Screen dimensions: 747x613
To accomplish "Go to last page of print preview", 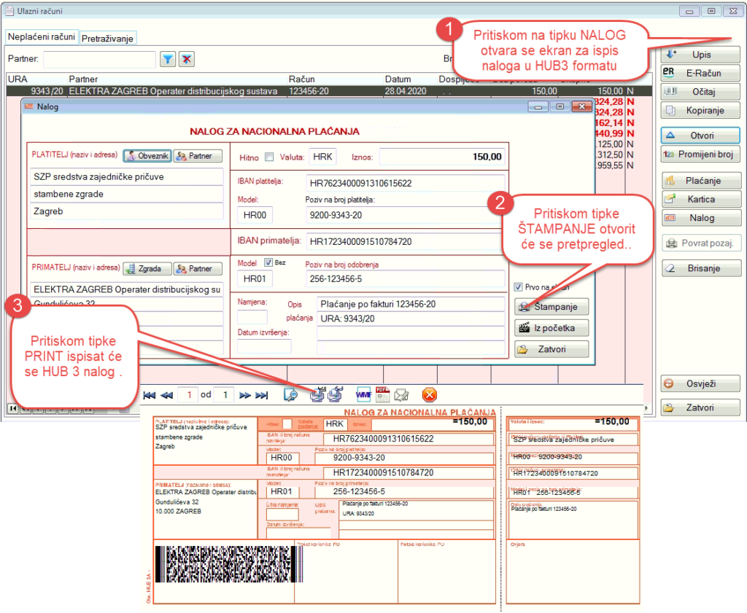I will coord(262,395).
